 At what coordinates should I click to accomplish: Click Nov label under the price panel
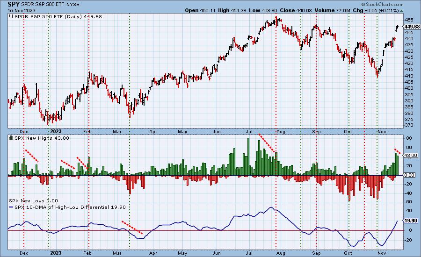click(x=382, y=132)
